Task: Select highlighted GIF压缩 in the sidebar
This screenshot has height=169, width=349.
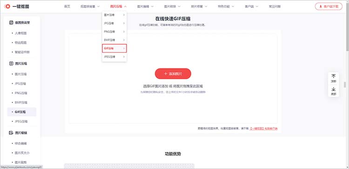Action: tap(22, 112)
